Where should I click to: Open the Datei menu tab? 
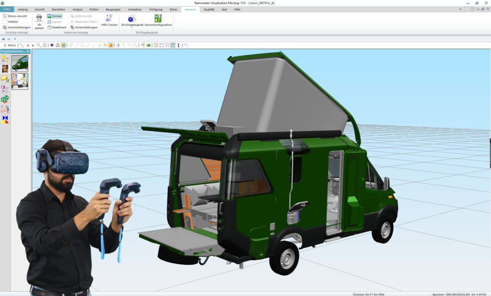(7, 10)
